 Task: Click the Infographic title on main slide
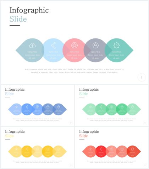(x=29, y=10)
